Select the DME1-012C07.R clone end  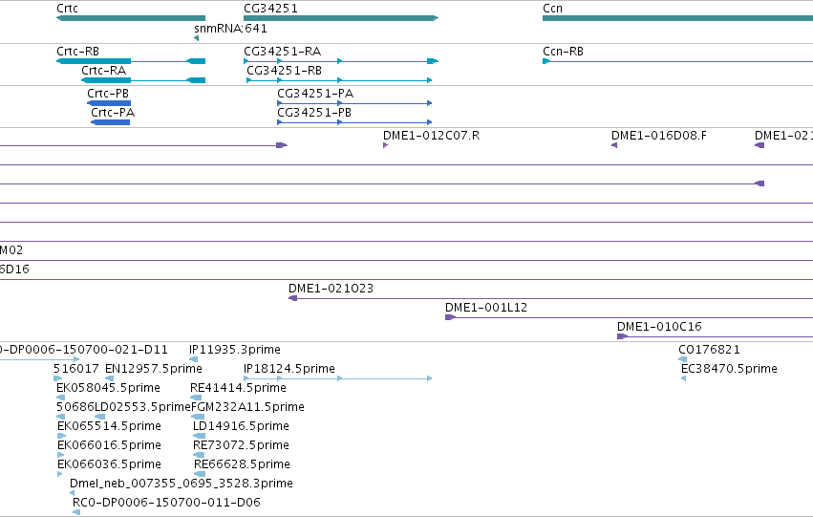tap(385, 145)
